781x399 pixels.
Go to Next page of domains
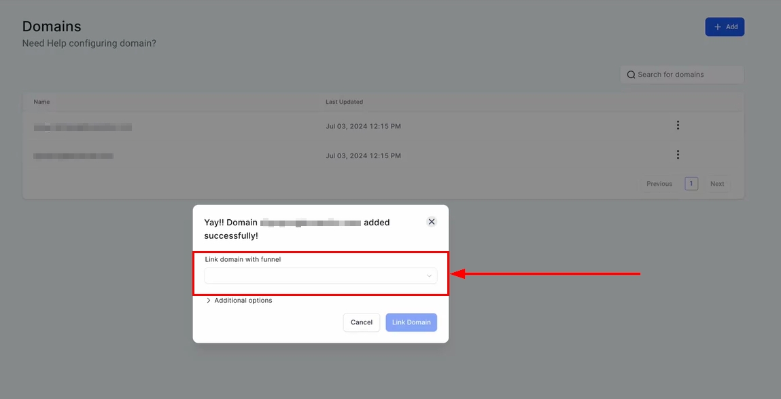(717, 184)
